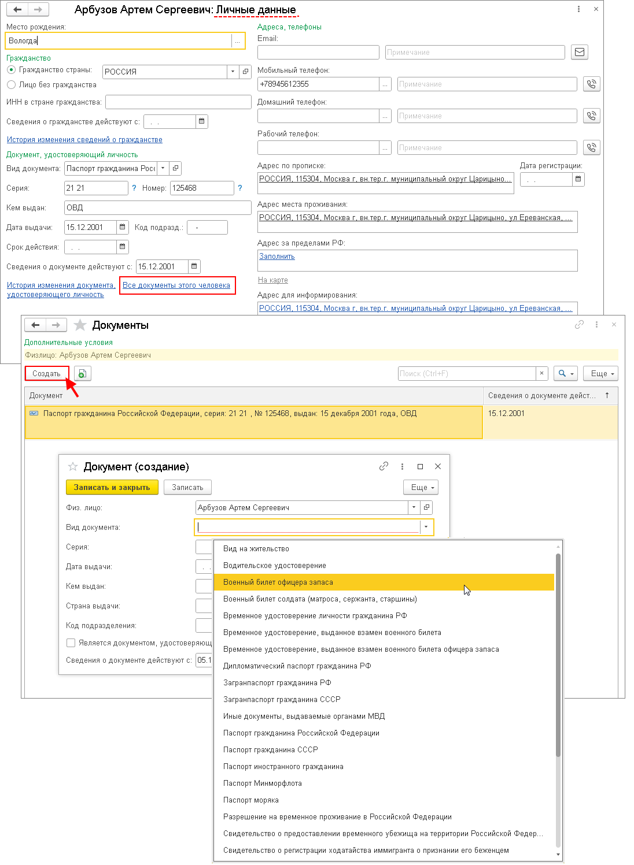This screenshot has width=634, height=865.
Task: Copy link icon in Документ (создание) header
Action: (x=384, y=466)
